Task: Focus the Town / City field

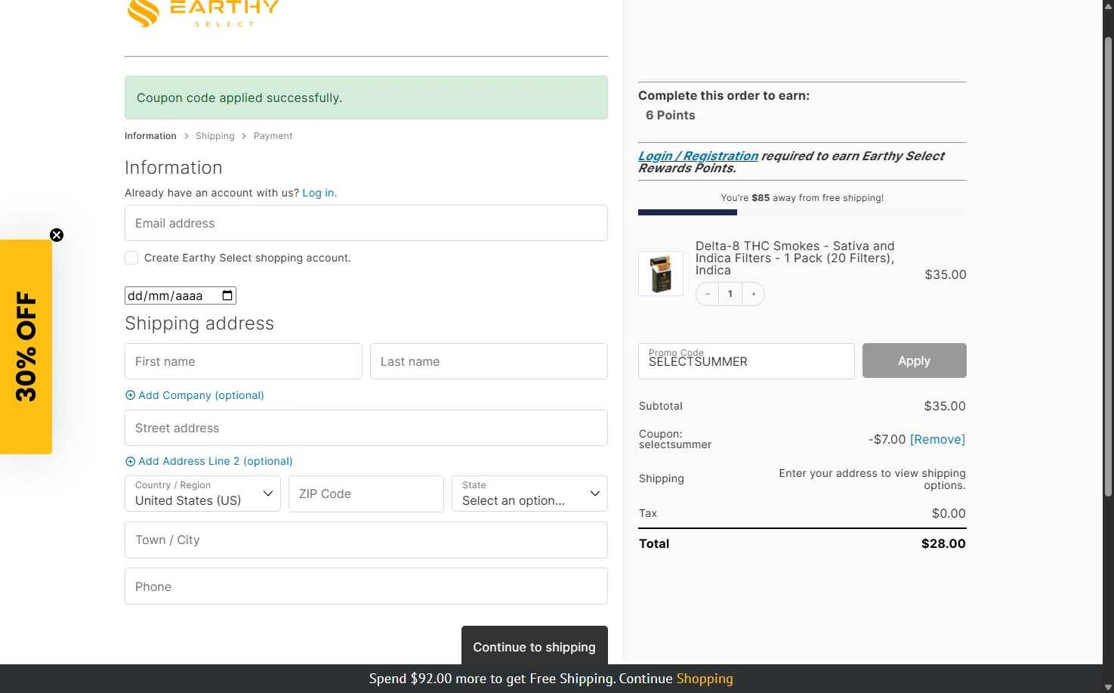Action: 366,540
